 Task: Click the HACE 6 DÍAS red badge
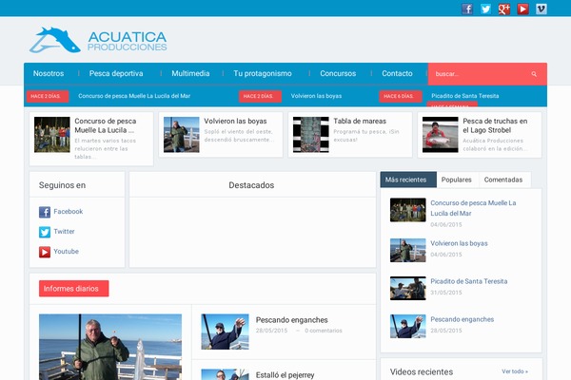pyautogui.click(x=401, y=96)
